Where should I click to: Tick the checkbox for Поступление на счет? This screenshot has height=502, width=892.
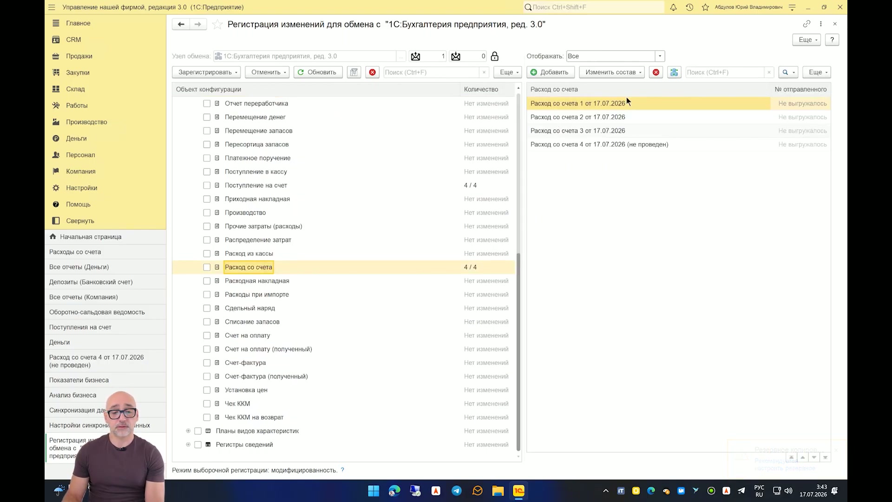coord(207,185)
